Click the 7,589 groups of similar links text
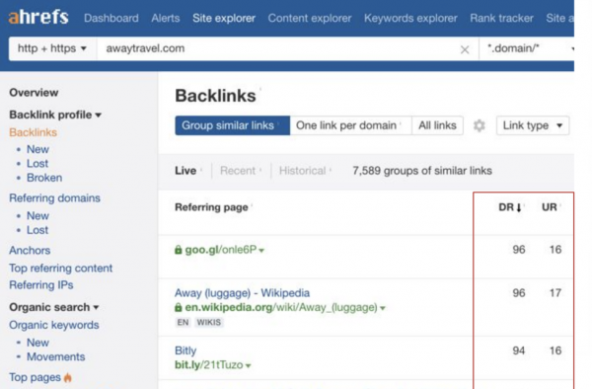 tap(422, 171)
